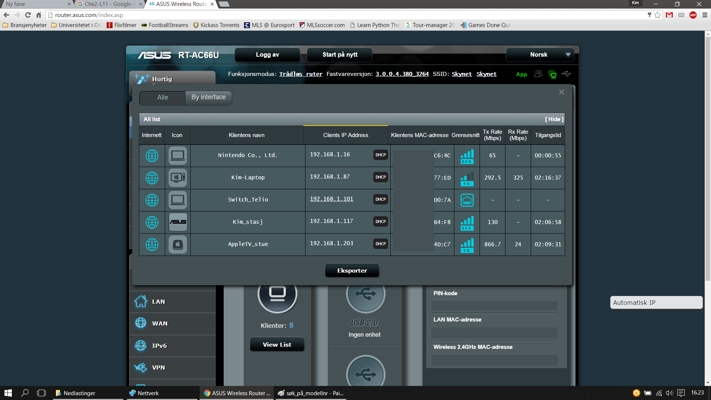Click the Wi-Fi icon in system tray
Screen dimensions: 711x400
(x=659, y=393)
